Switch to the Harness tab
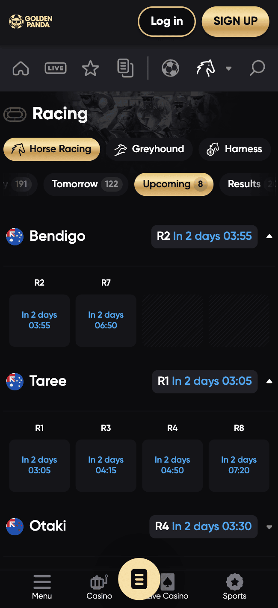This screenshot has width=278, height=608. click(x=235, y=149)
